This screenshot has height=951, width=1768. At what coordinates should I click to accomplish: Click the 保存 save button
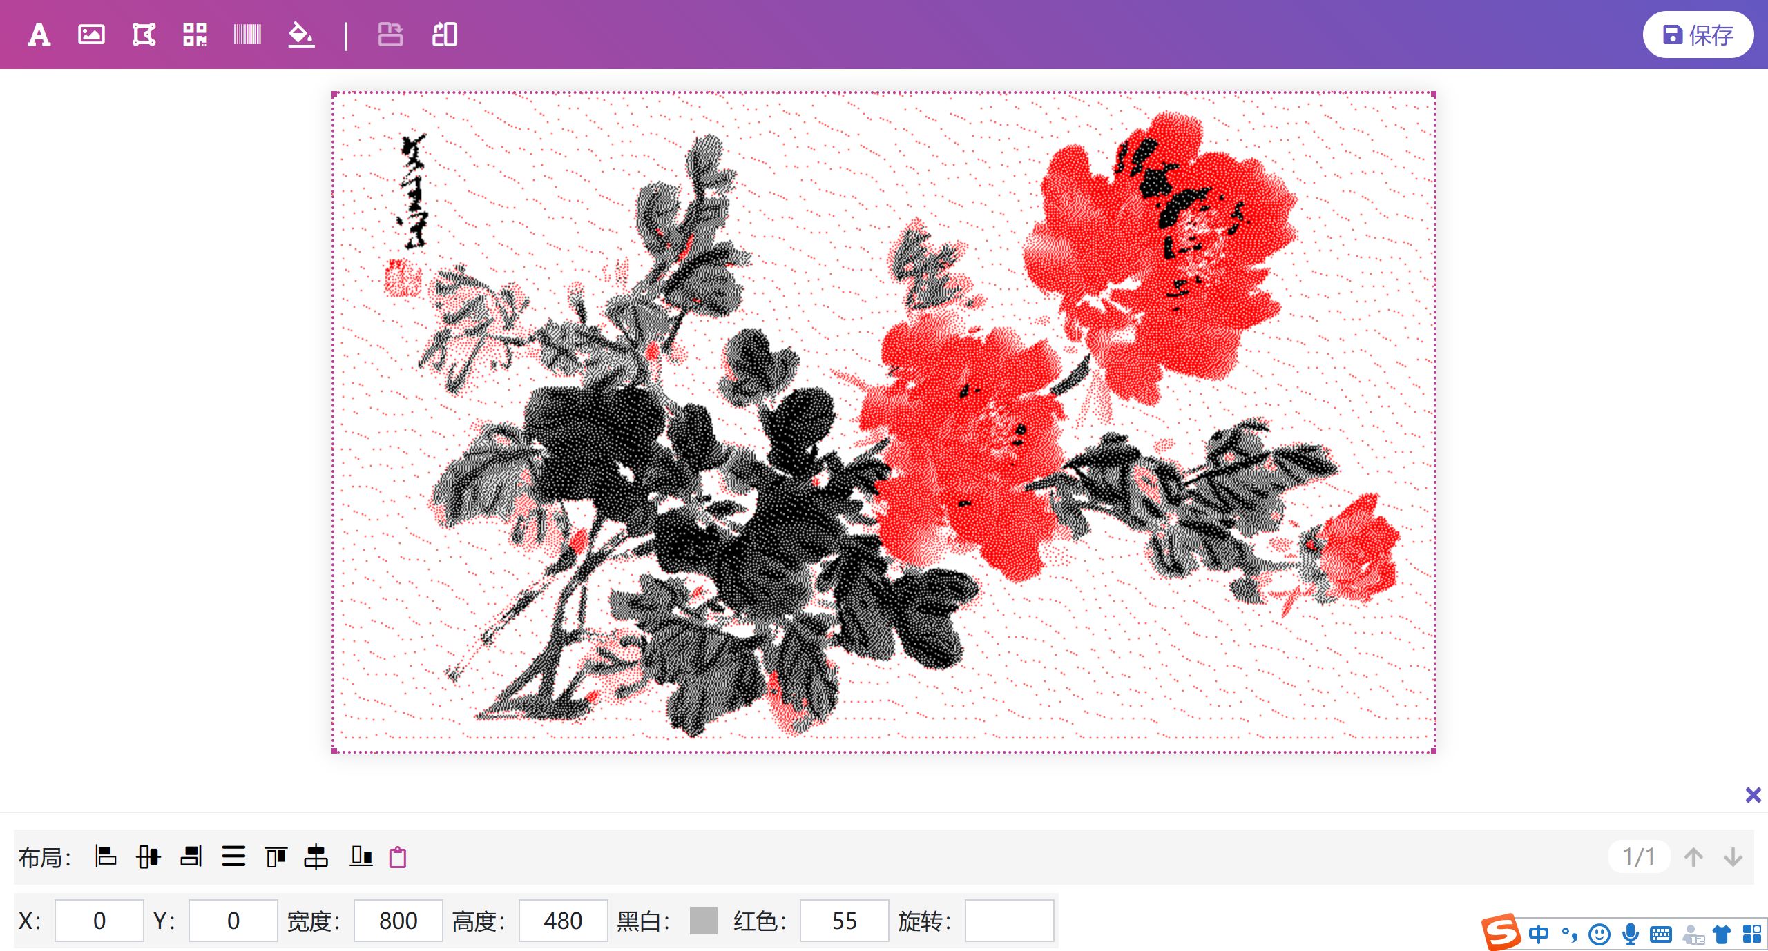[1698, 35]
